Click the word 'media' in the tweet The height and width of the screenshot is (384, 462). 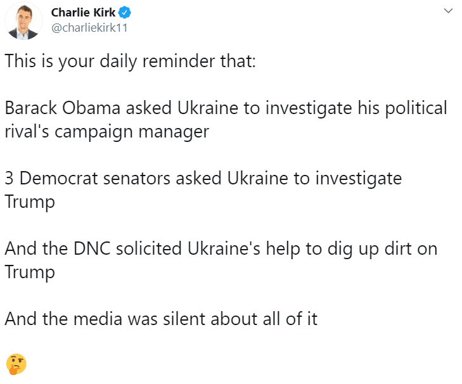(98, 319)
